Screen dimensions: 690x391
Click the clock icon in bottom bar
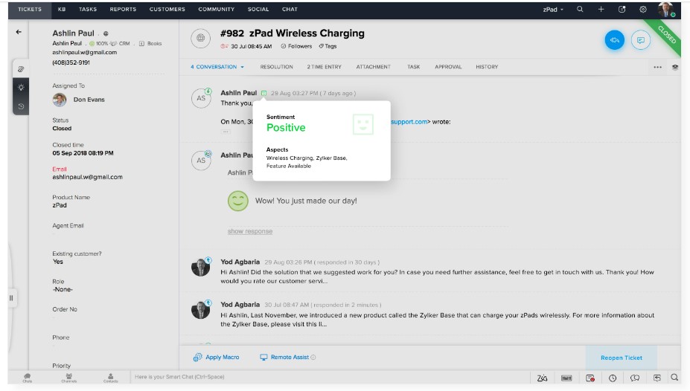(613, 378)
